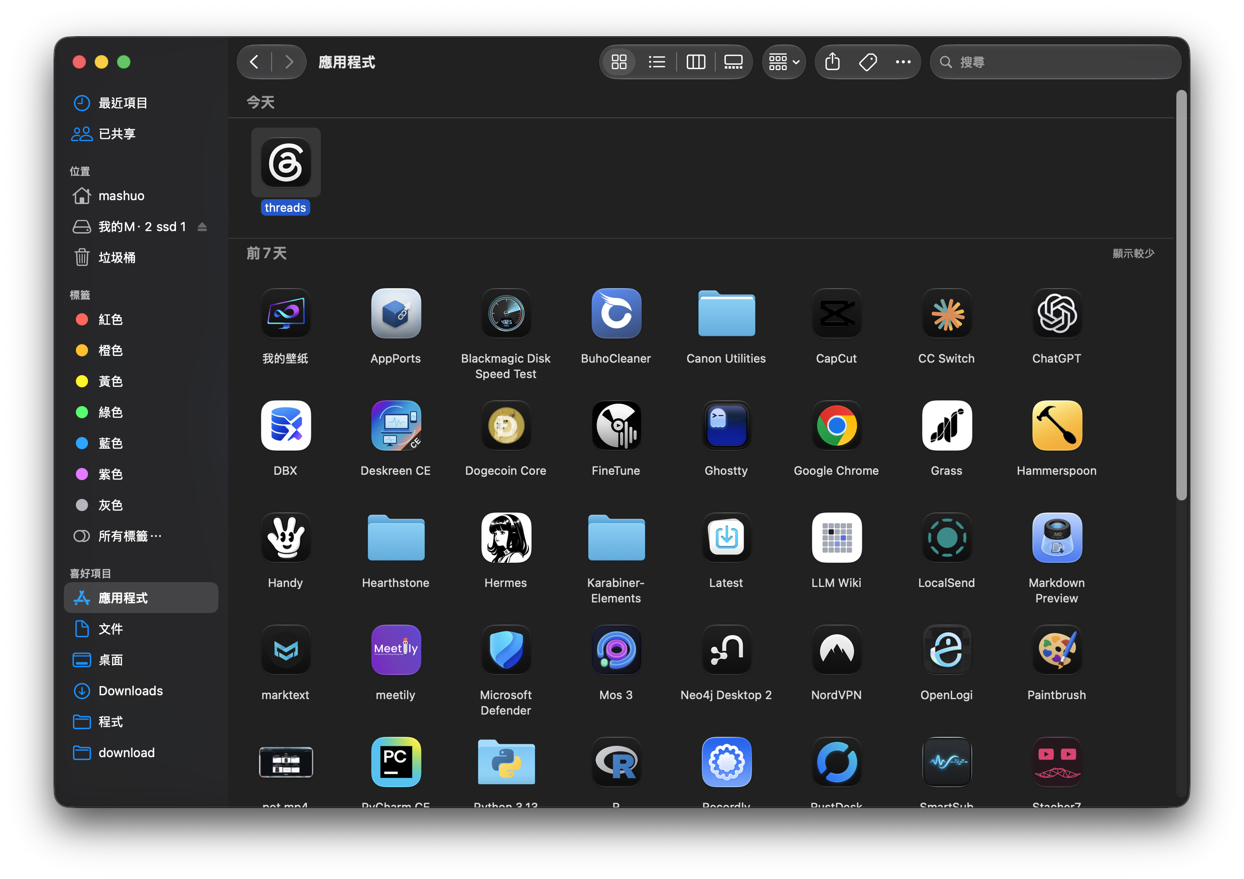1244x879 pixels.
Task: Open BuhoCleaner app icon
Action: [x=616, y=313]
